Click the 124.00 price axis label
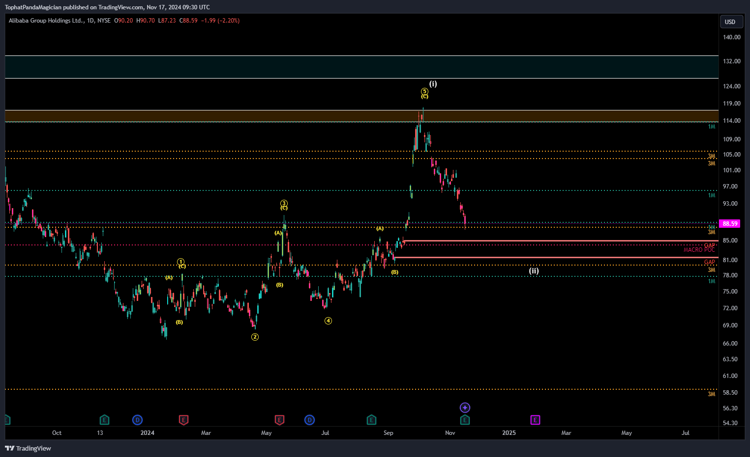Viewport: 750px width, 457px height. (731, 86)
